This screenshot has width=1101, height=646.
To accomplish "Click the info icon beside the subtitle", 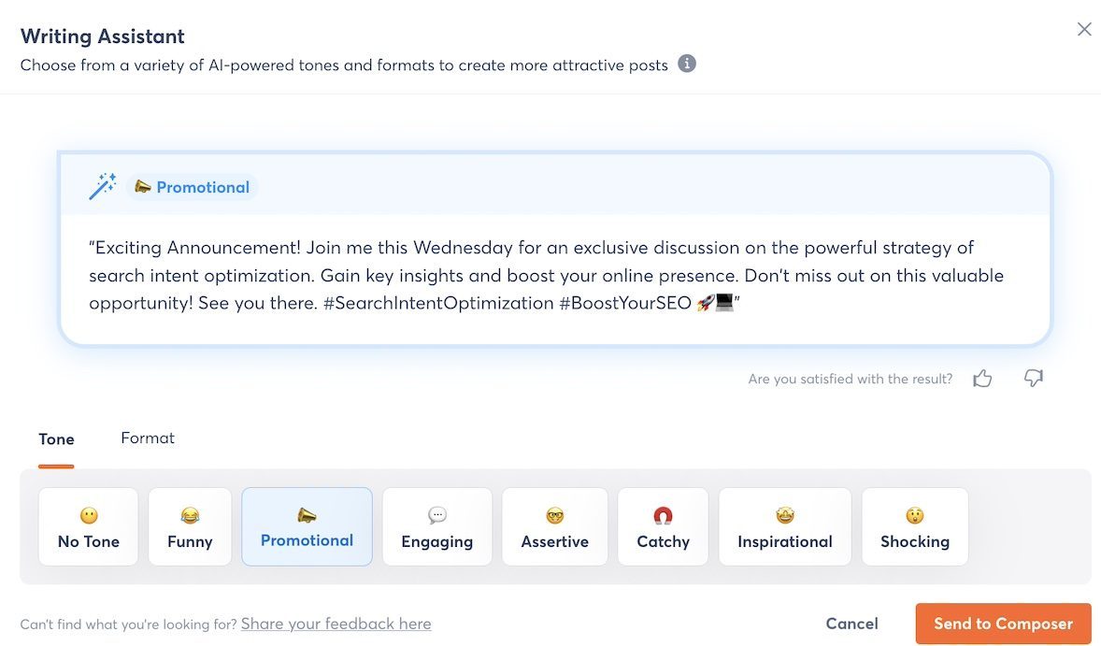I will click(x=687, y=65).
